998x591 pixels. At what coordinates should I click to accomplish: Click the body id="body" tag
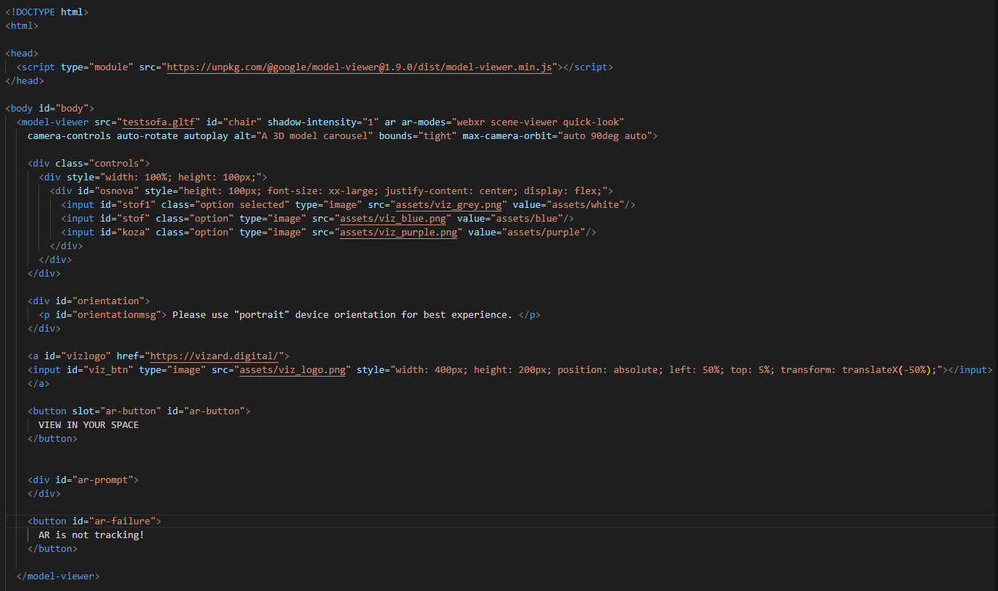(50, 108)
